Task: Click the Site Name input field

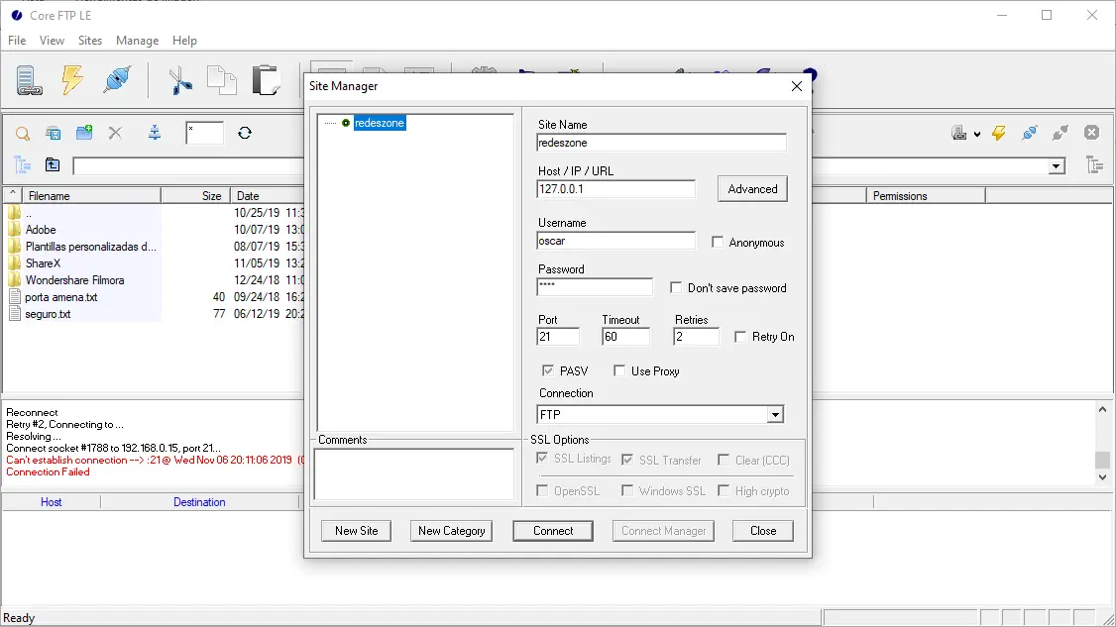Action: click(x=661, y=143)
